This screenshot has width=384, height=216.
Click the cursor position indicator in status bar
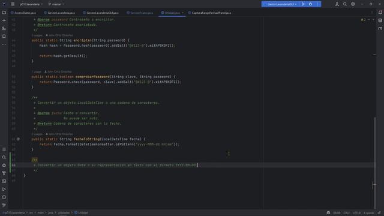tap(337, 213)
